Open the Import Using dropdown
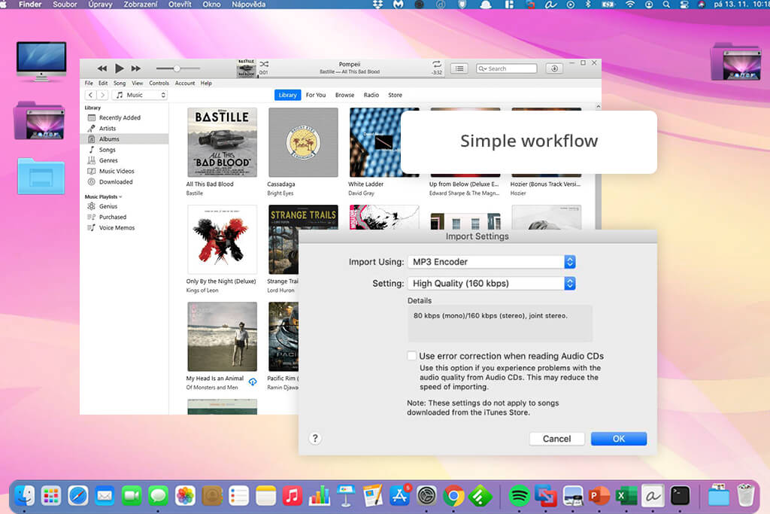770x514 pixels. click(492, 262)
